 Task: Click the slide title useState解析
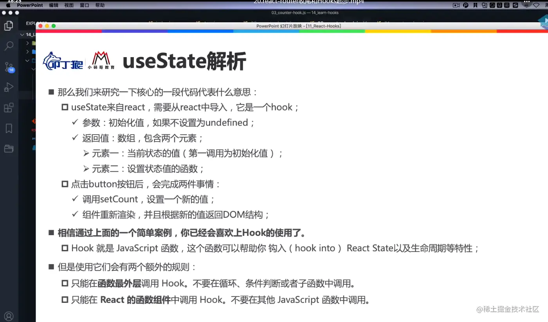[184, 61]
